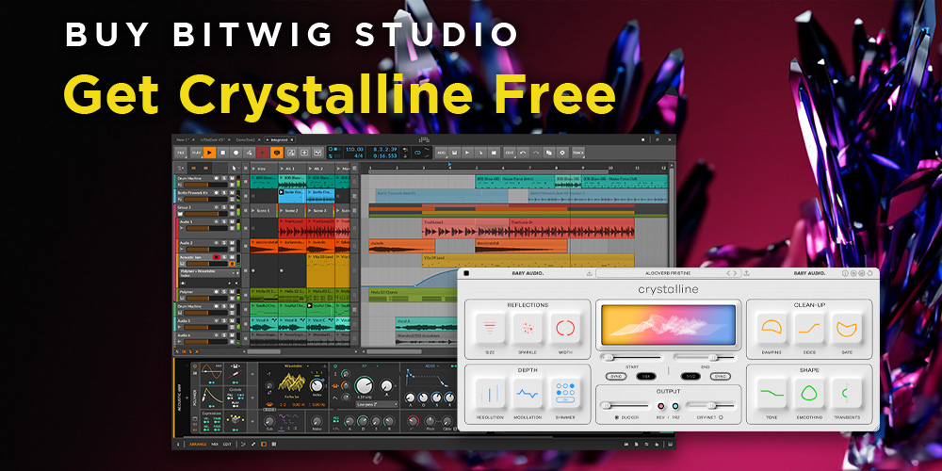Solo the Drum Machine top track

point(224,178)
